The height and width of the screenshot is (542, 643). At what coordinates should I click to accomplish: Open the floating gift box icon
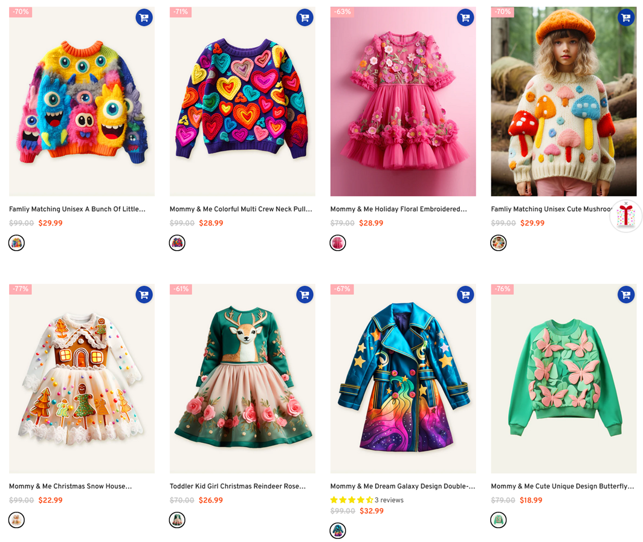pyautogui.click(x=625, y=216)
